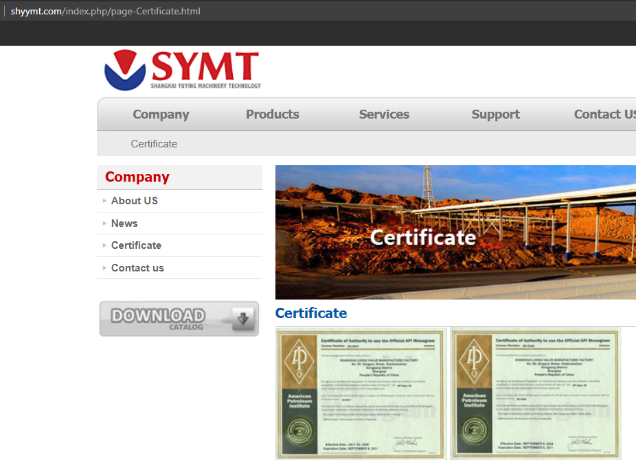The width and height of the screenshot is (636, 462).
Task: Open the Company navigation menu
Action: 161,114
